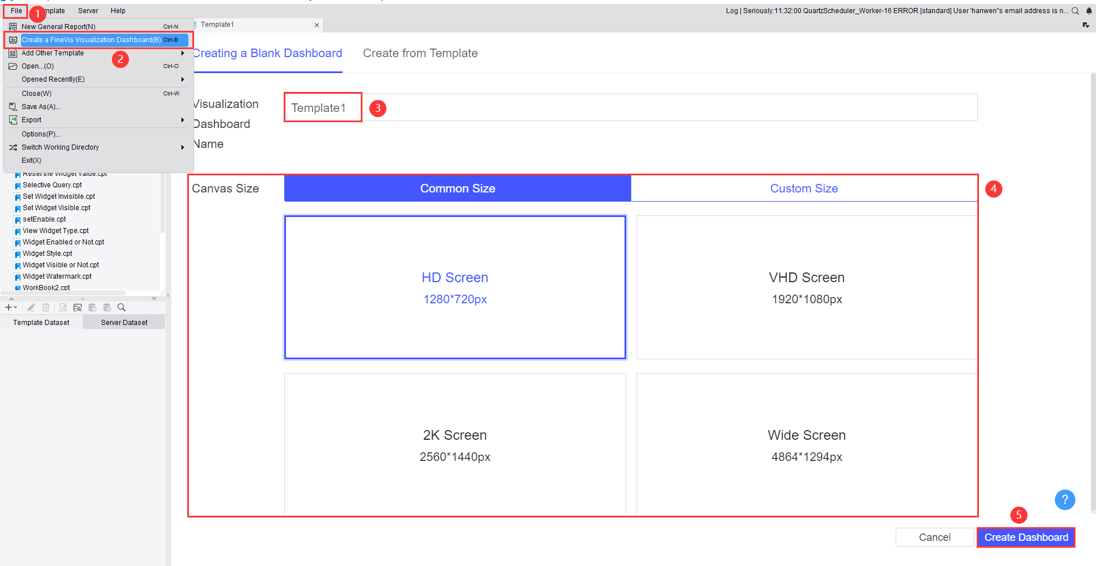
Task: Delete a dataset via the trash icon
Action: point(46,307)
